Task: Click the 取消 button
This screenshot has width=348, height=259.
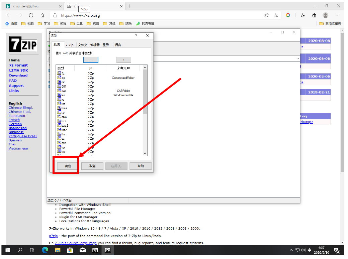Action: point(92,166)
